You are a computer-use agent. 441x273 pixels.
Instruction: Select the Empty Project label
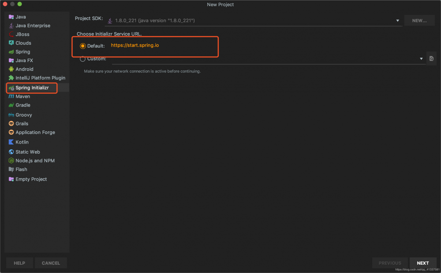31,179
